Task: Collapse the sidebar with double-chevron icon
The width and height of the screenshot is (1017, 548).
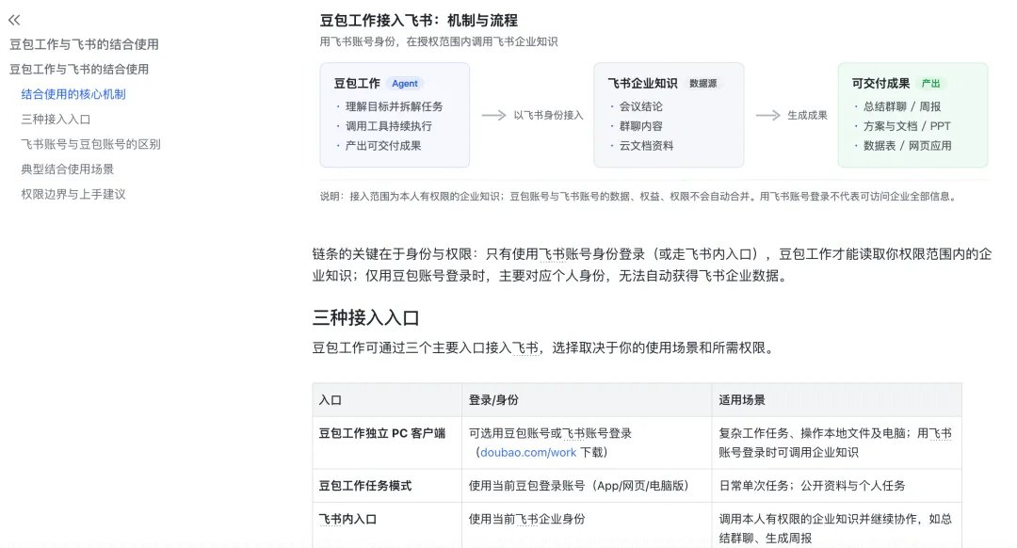Action: point(14,20)
